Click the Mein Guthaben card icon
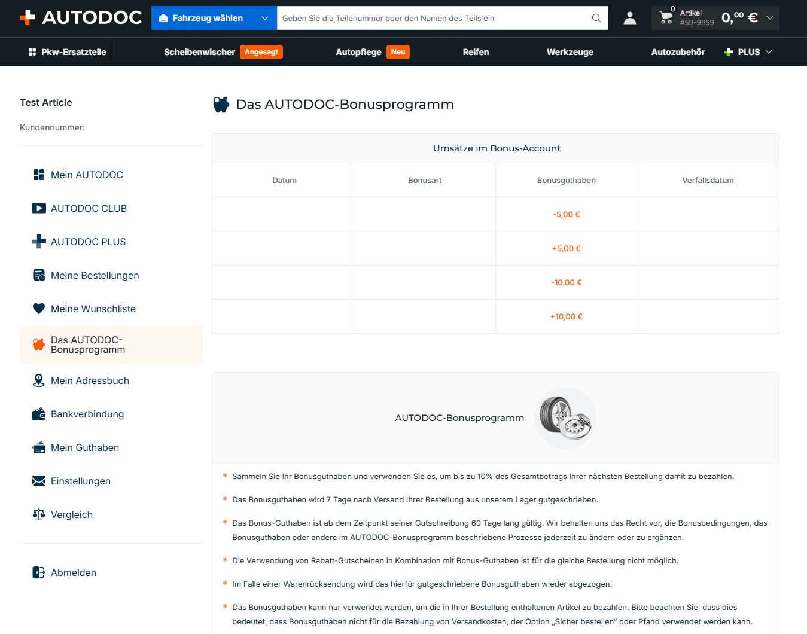Viewport: 807px width, 634px height. coord(39,447)
